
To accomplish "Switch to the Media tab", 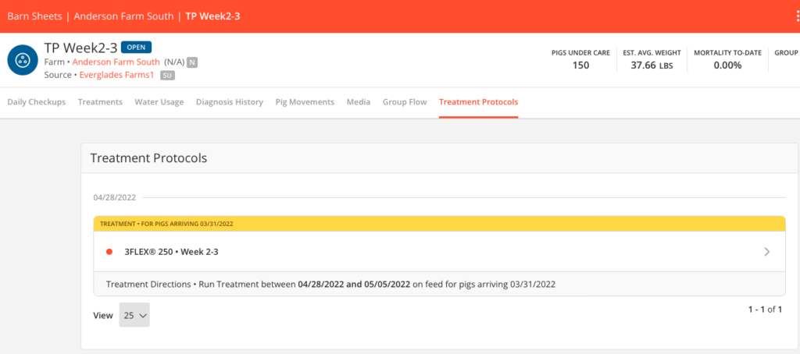I will click(359, 102).
